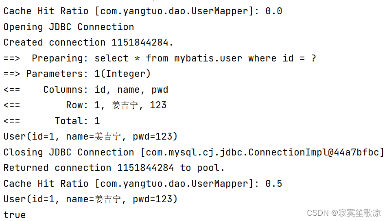Click the Created connection 1151844284 line

coord(88,42)
